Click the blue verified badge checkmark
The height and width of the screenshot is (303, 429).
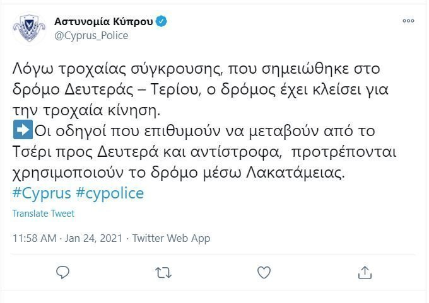click(162, 21)
